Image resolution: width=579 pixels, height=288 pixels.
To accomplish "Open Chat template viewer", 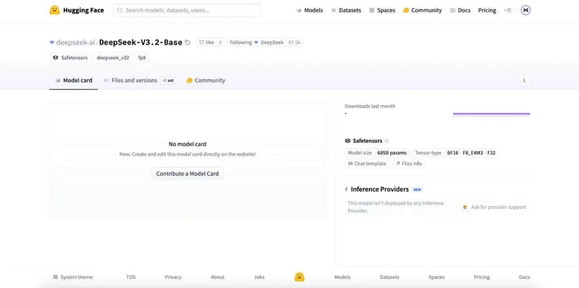I will 367,164.
